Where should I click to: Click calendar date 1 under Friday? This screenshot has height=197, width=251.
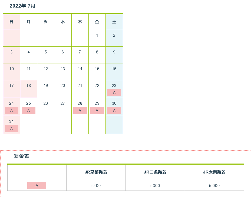97,35
